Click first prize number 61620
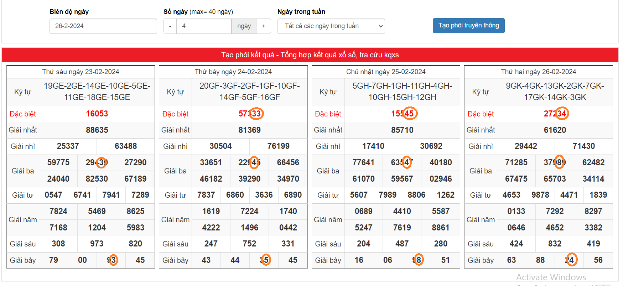Screen dimensions: 623x286 (x=555, y=130)
